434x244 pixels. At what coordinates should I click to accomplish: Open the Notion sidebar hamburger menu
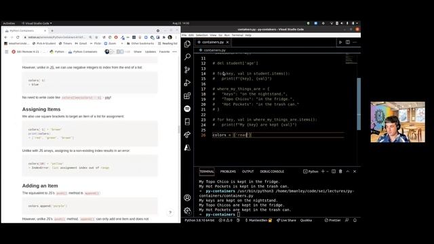(x=7, y=52)
